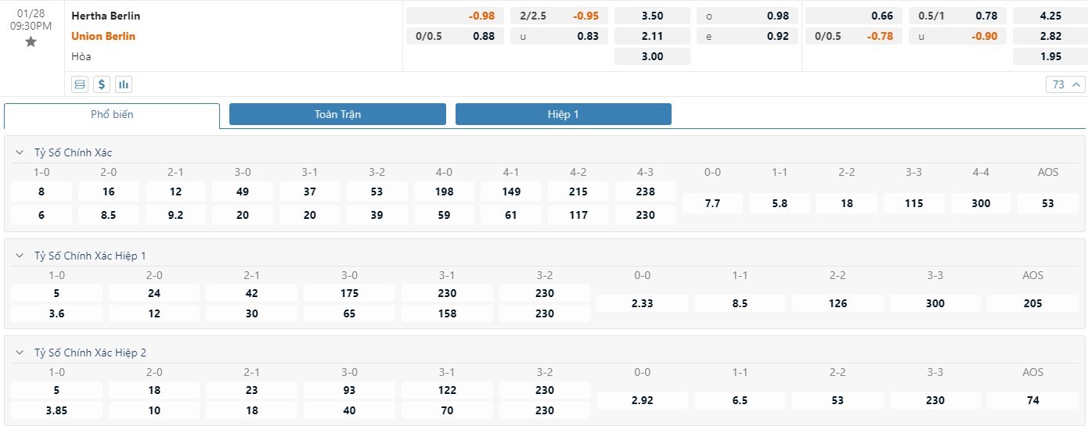The height and width of the screenshot is (426, 1088).
Task: Select the Hiệp 1 tab
Action: pos(563,114)
